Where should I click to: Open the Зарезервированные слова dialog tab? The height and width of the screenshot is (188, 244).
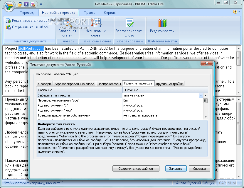[x=74, y=84]
